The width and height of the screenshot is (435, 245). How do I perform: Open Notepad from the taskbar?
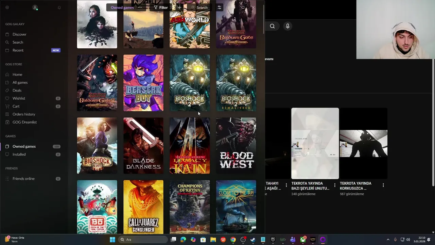point(263,240)
